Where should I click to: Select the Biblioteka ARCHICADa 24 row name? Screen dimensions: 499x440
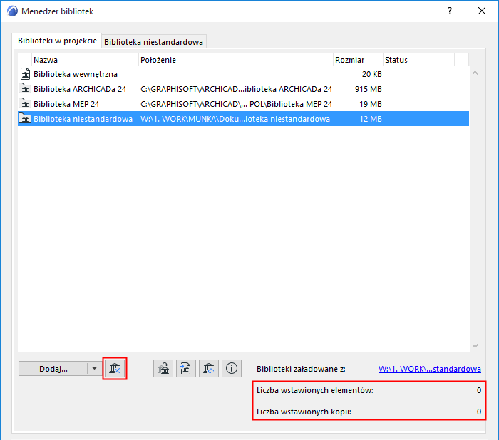click(x=80, y=89)
